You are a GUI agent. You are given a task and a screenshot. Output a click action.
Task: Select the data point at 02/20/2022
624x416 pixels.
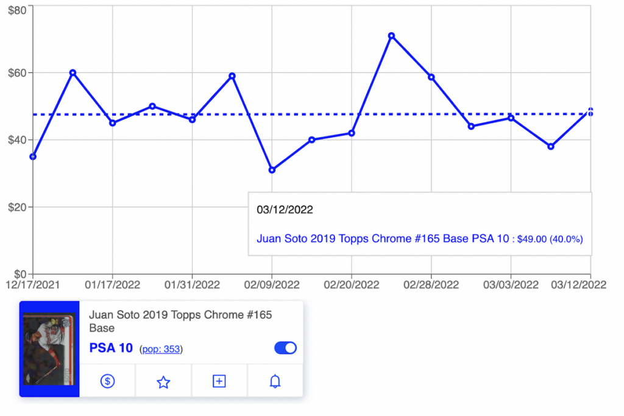pyautogui.click(x=352, y=133)
